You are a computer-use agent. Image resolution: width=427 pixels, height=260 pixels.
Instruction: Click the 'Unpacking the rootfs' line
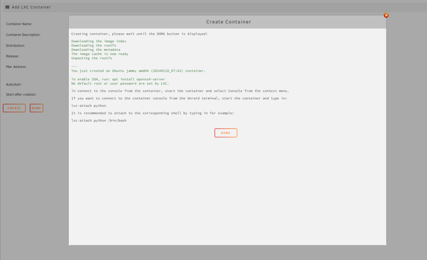(x=92, y=58)
